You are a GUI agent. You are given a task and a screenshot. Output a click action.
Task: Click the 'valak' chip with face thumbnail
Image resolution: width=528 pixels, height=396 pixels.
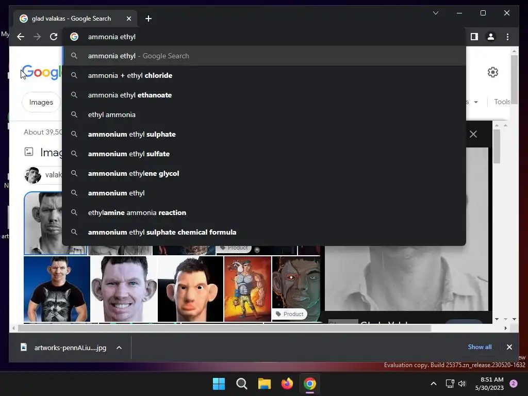point(43,175)
